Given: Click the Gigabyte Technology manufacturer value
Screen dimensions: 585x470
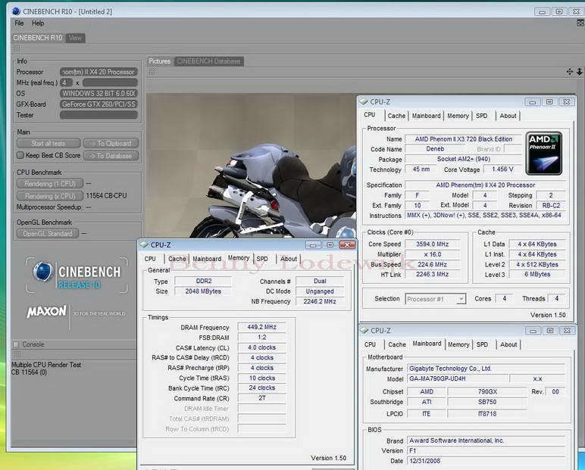Looking at the screenshot, I should [486, 369].
